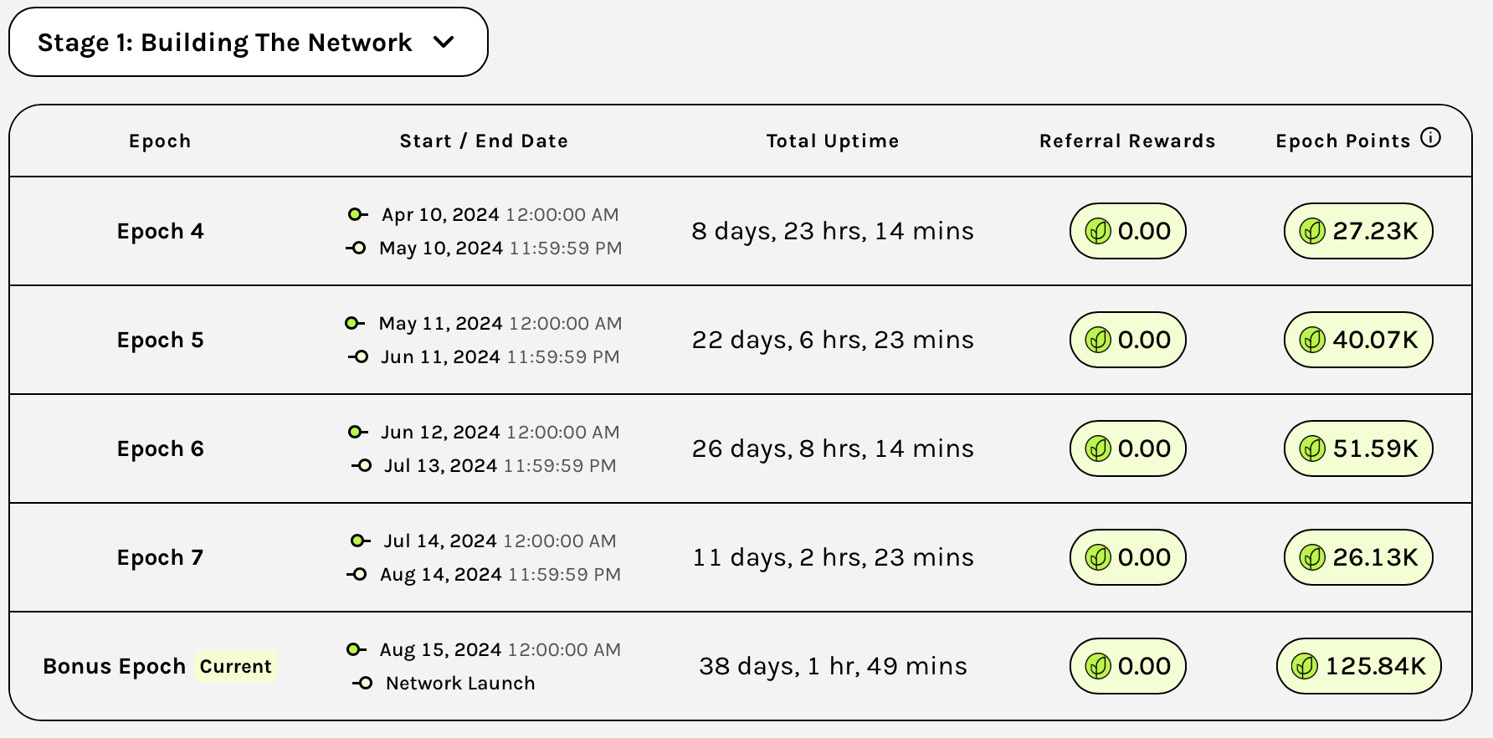Viewport: 1493px width, 738px height.
Task: Click the Epoch column header
Action: (x=160, y=141)
